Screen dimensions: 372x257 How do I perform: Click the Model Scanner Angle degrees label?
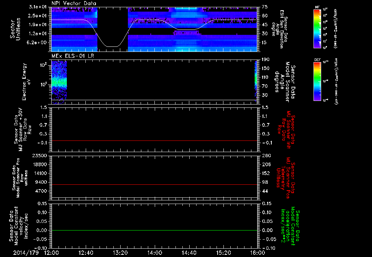[285, 82]
